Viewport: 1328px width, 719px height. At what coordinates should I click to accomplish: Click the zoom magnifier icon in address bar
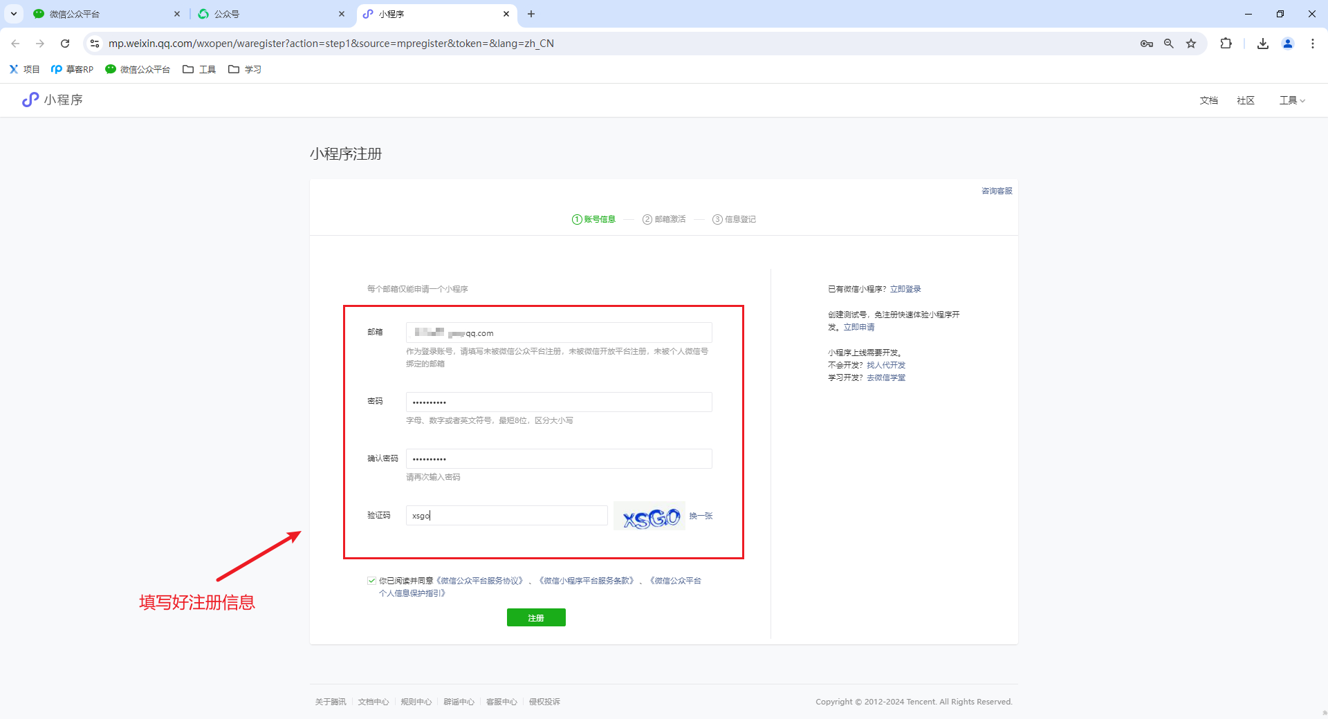tap(1169, 44)
